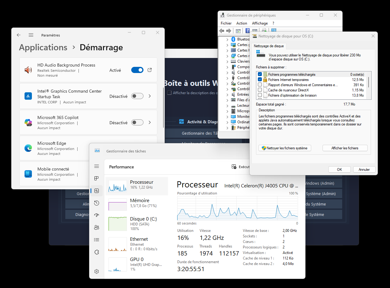Click the Realtek speaker app icon

(28, 70)
